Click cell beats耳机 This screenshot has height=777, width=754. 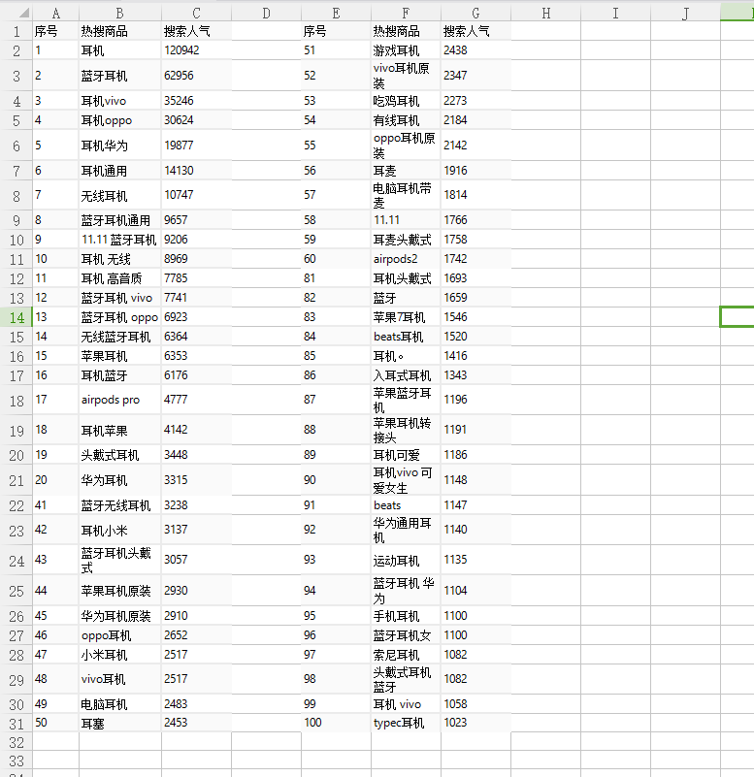coord(406,337)
